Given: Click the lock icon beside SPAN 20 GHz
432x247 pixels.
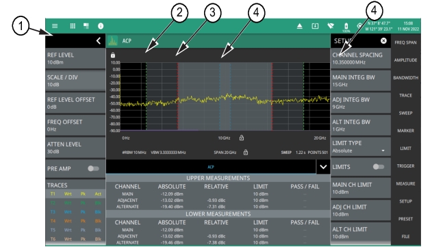Looking at the screenshot, I should tap(246, 153).
